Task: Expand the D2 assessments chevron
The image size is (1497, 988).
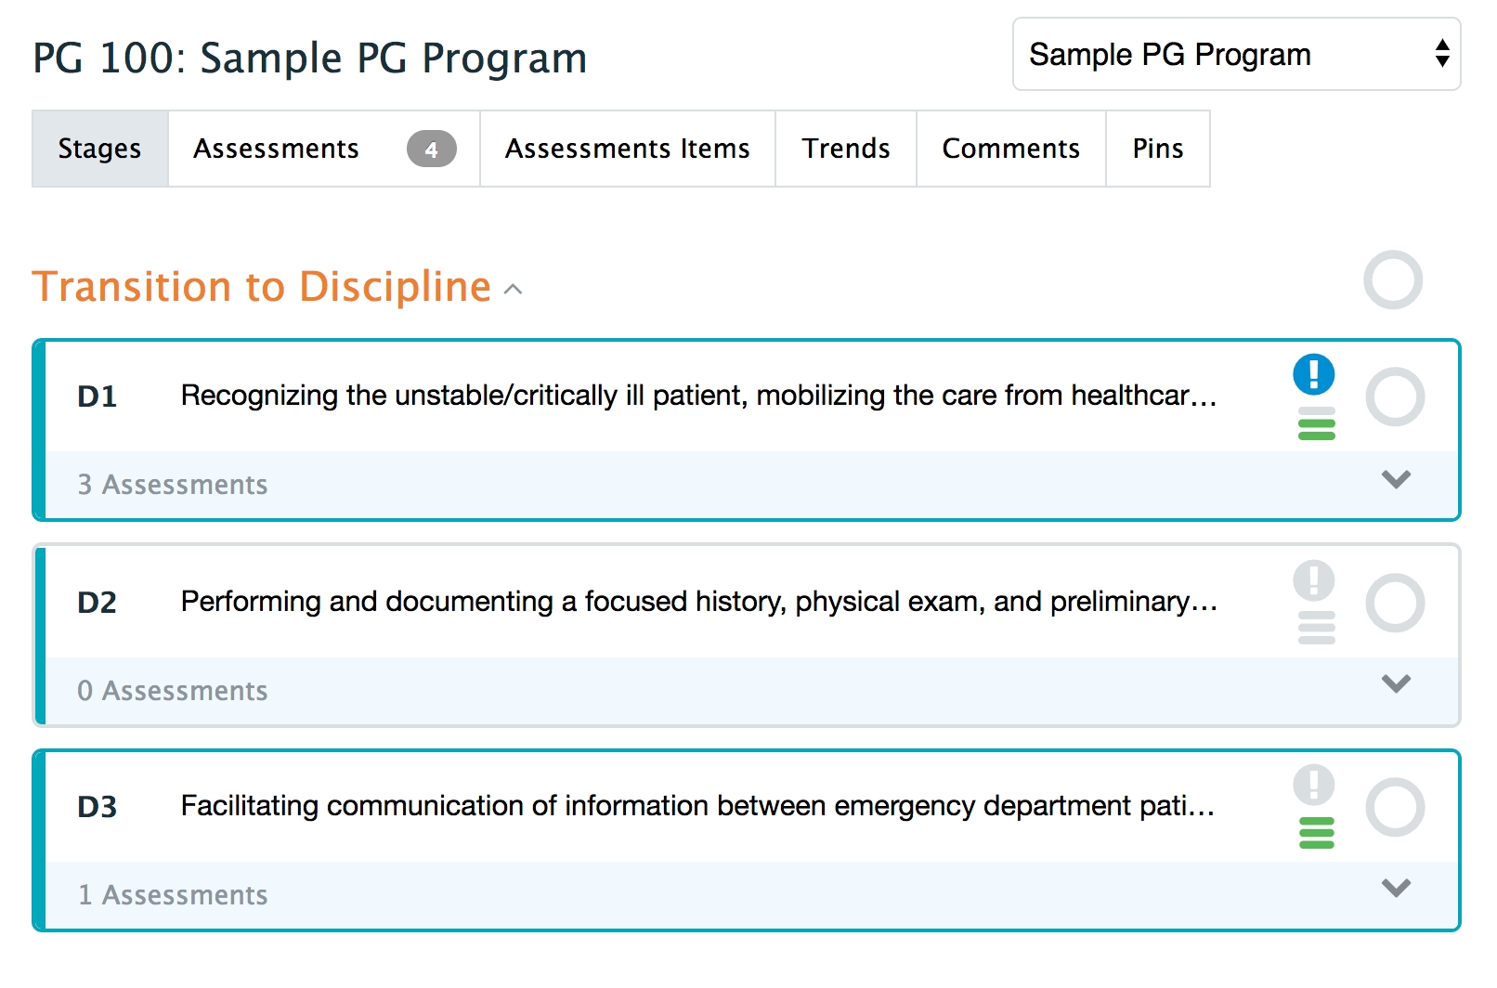Action: (x=1395, y=684)
